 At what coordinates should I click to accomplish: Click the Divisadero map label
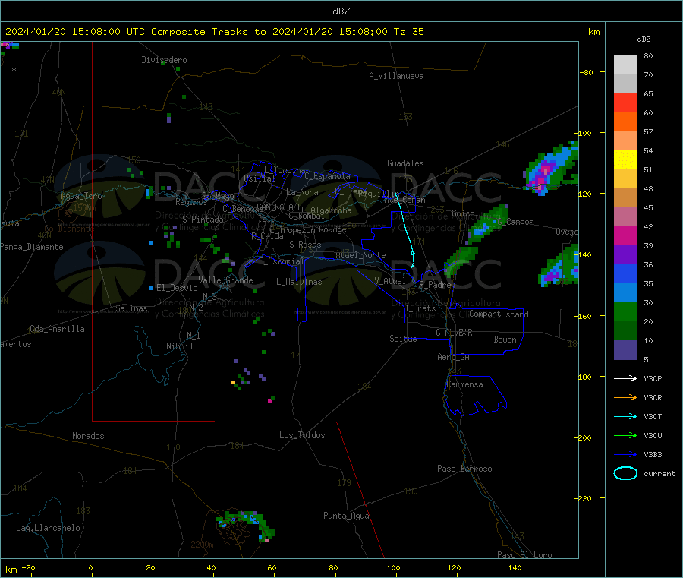[164, 60]
